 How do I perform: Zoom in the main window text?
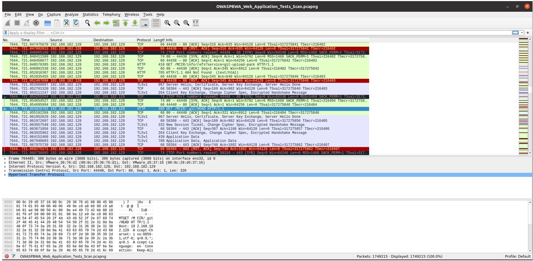167,23
